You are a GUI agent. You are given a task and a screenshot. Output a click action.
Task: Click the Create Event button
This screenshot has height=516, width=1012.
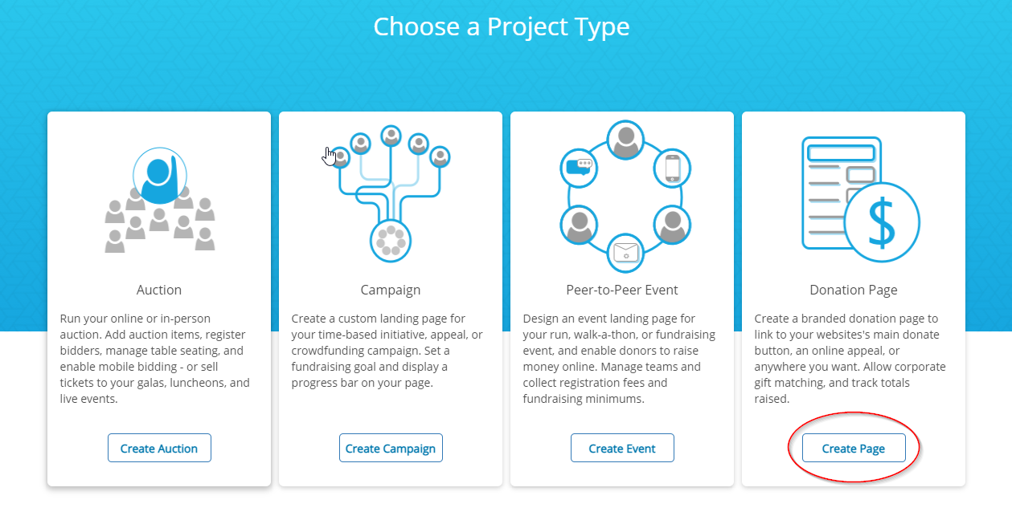(x=622, y=449)
